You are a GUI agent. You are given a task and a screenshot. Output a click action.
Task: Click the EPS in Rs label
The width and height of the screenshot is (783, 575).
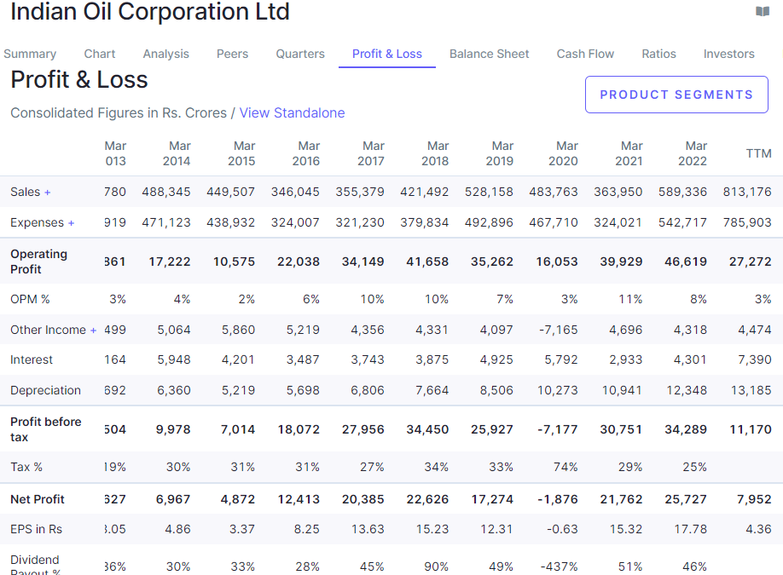(x=37, y=529)
